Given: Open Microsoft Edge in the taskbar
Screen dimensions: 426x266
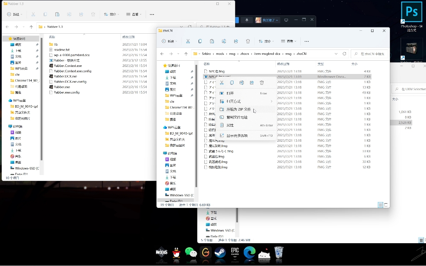Looking at the screenshot, I should 250,253.
